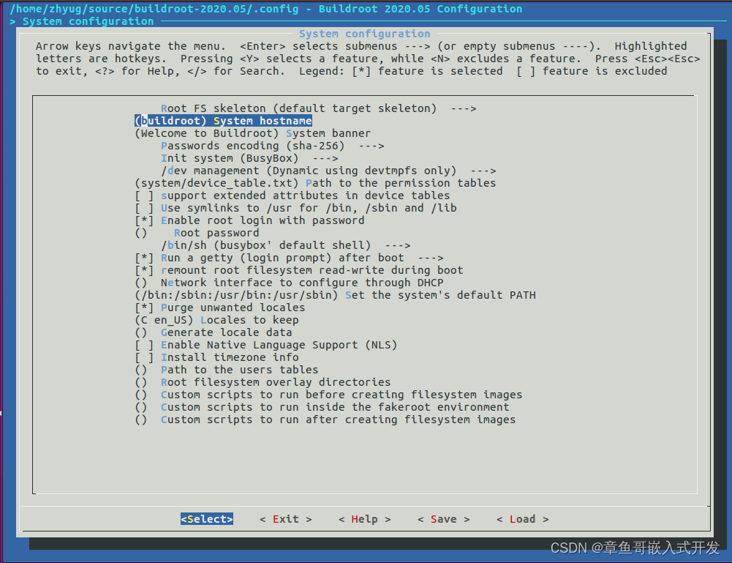Select Root filesystem overlay directories entry

pos(263,382)
